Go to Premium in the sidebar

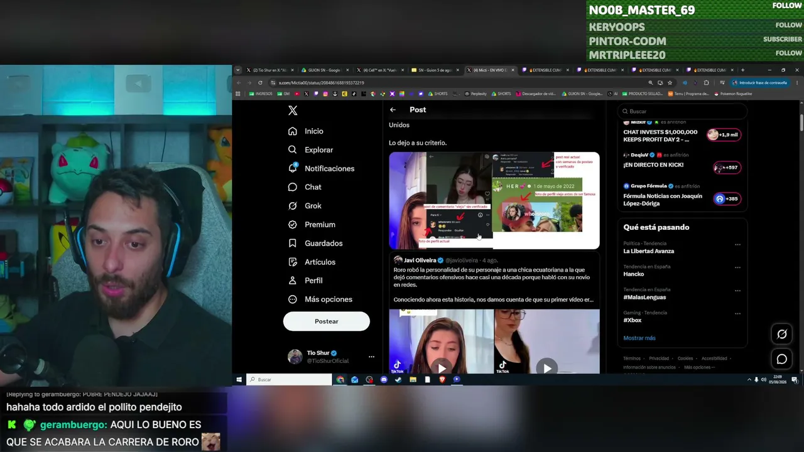[312, 225]
